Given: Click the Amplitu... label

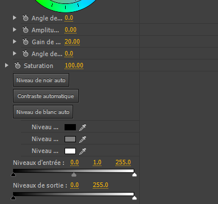Looking at the screenshot, I should (45, 30).
